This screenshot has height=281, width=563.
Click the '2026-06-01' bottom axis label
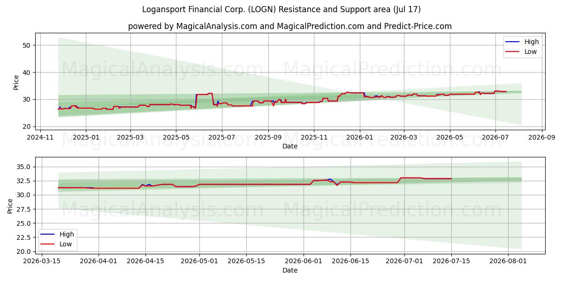pyautogui.click(x=304, y=262)
